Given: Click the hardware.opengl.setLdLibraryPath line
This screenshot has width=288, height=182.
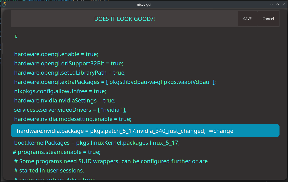Looking at the screenshot, I should [69, 73].
